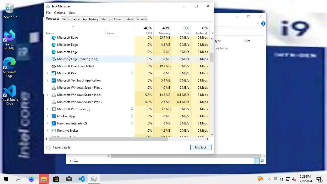The image size is (327, 184).
Task: Open Visual Studio Code from taskbar
Action: coord(81,179)
